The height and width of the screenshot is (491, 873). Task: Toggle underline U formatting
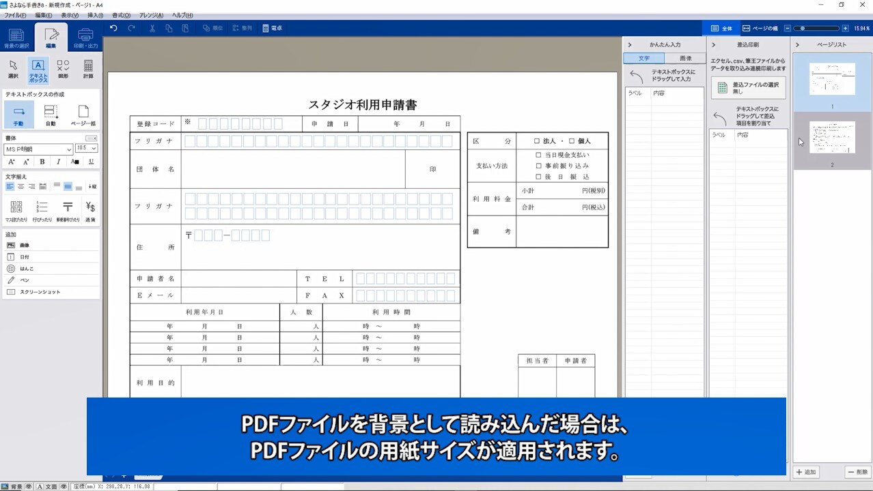(91, 162)
